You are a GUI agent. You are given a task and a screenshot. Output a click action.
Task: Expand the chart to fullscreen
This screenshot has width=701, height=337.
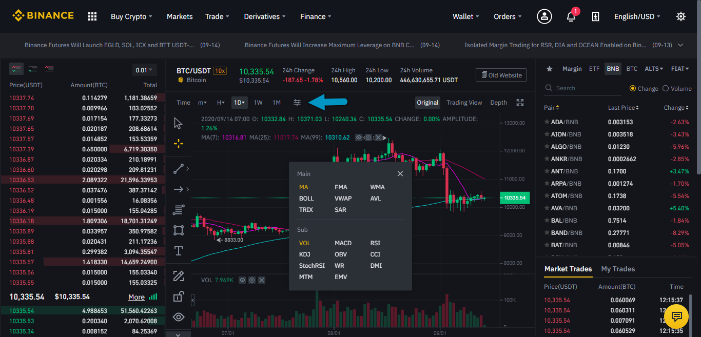[520, 103]
